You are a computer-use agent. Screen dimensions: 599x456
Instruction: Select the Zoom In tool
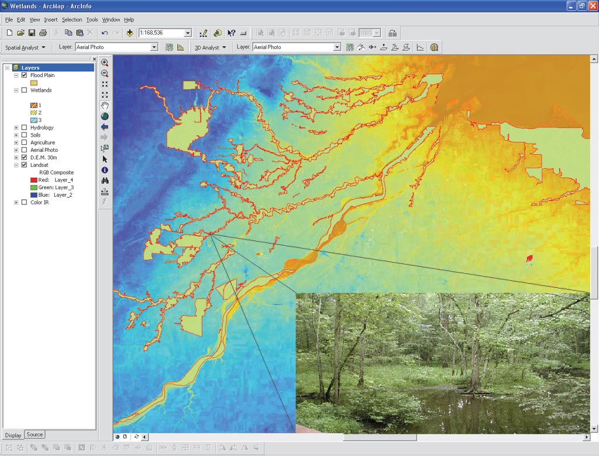coord(105,62)
